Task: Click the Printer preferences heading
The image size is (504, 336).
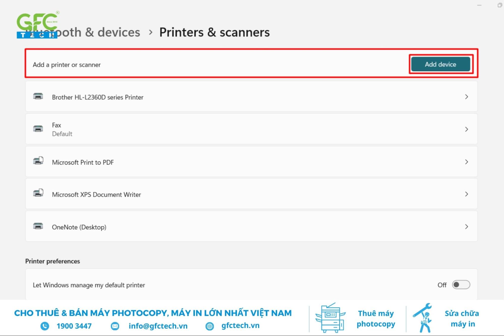Action: (x=52, y=261)
